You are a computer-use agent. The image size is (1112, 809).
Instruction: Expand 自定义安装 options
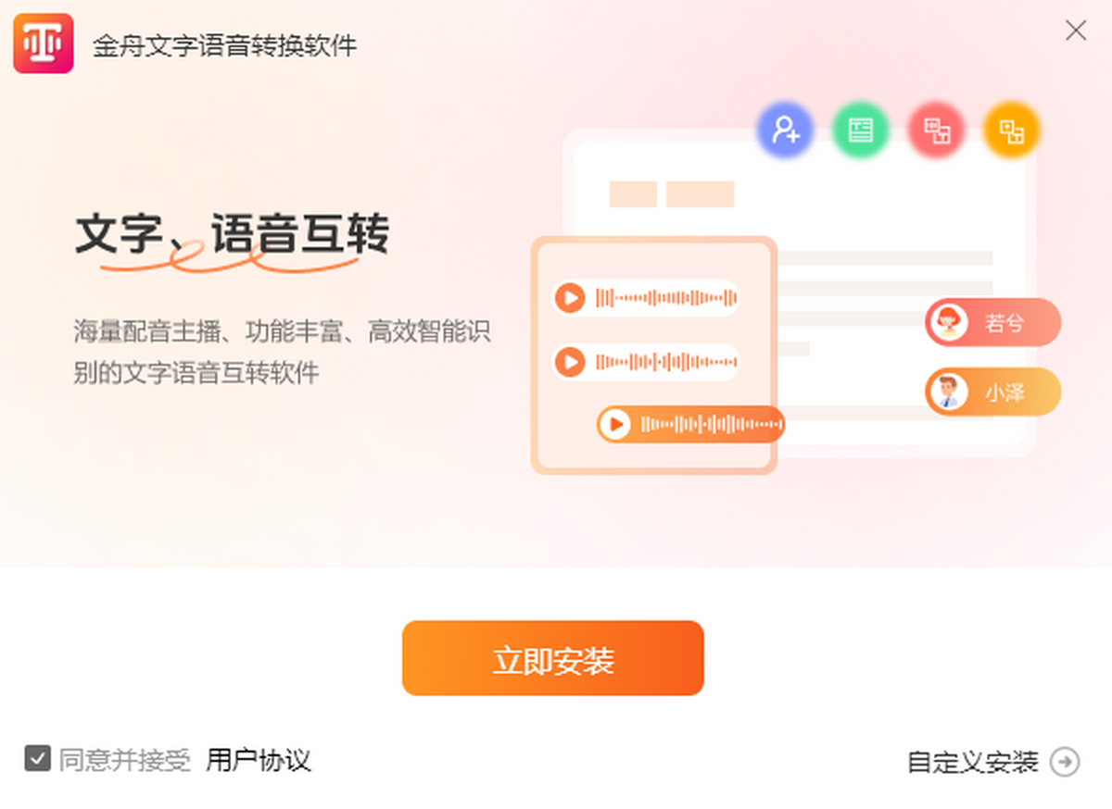click(973, 763)
